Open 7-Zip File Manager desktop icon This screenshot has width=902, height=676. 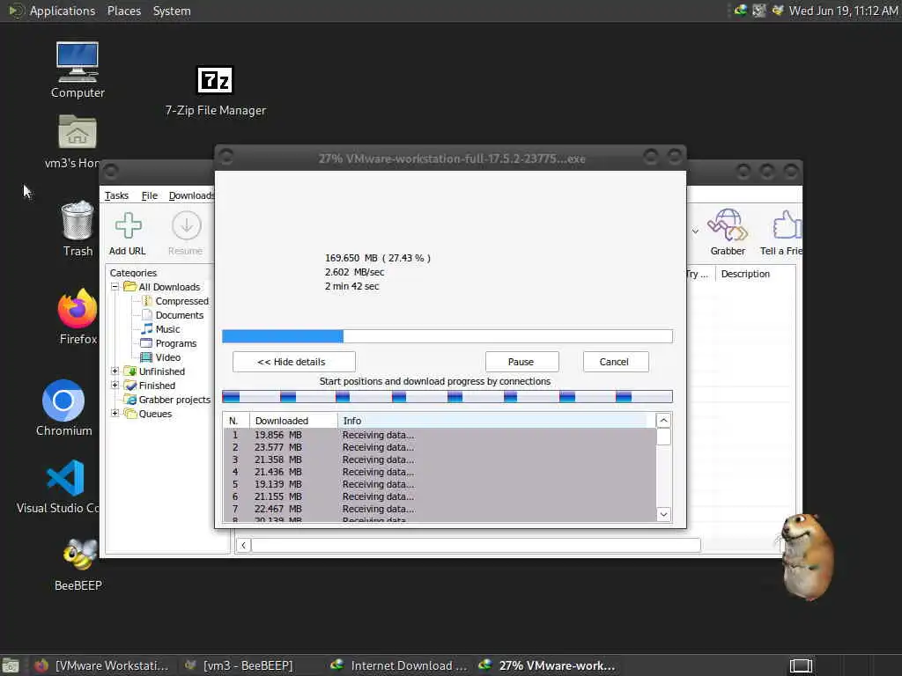tap(215, 92)
